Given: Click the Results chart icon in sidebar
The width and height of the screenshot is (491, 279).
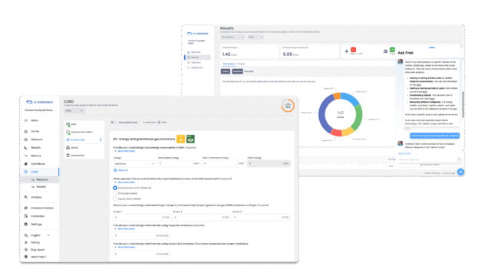Looking at the screenshot, I should (x=26, y=148).
